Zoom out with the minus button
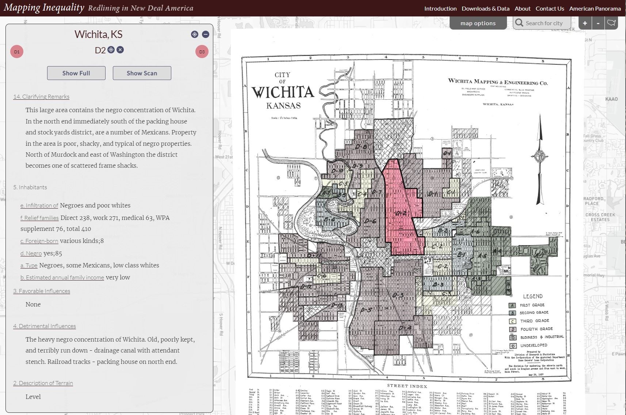The height and width of the screenshot is (415, 626). (598, 23)
